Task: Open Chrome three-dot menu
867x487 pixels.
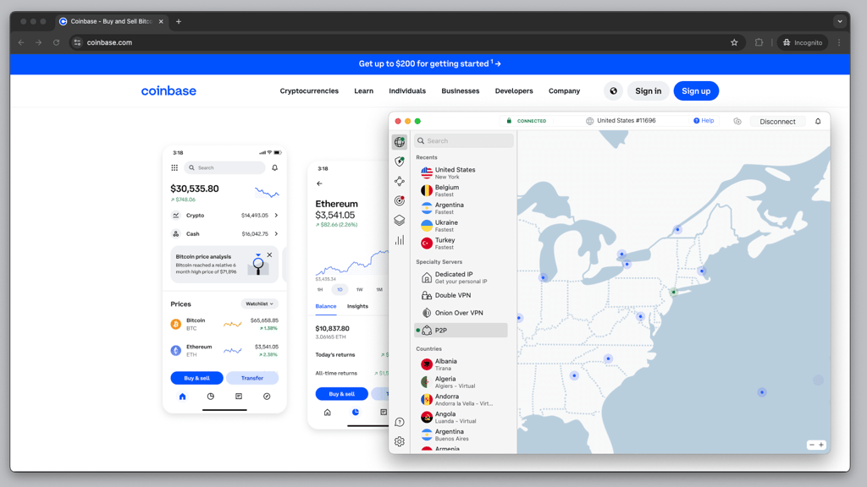Action: [x=839, y=42]
